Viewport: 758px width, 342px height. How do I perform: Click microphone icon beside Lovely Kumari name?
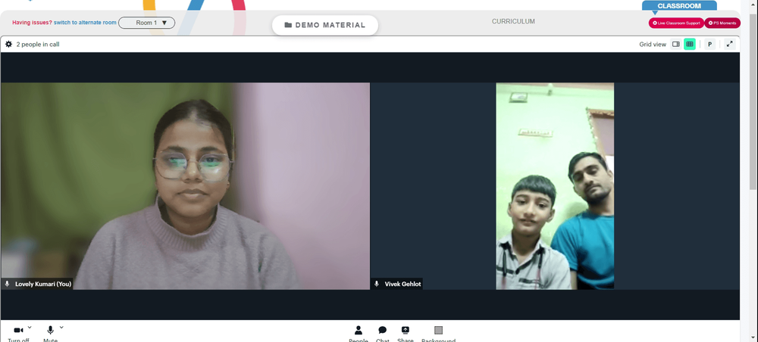8,284
